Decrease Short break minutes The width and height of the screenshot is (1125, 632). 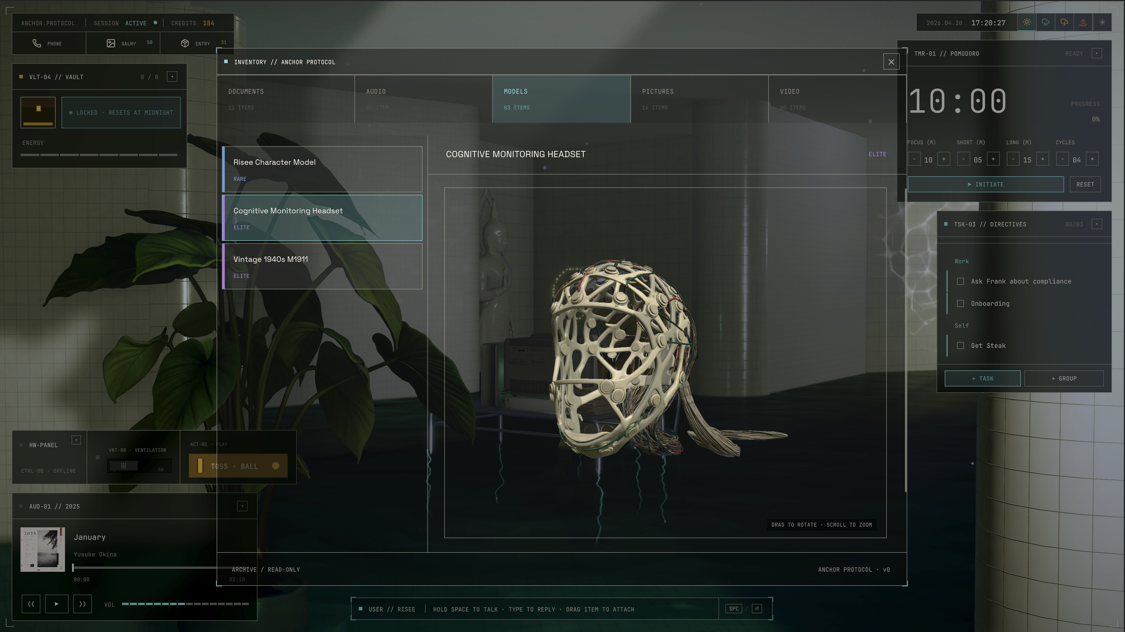click(x=963, y=159)
